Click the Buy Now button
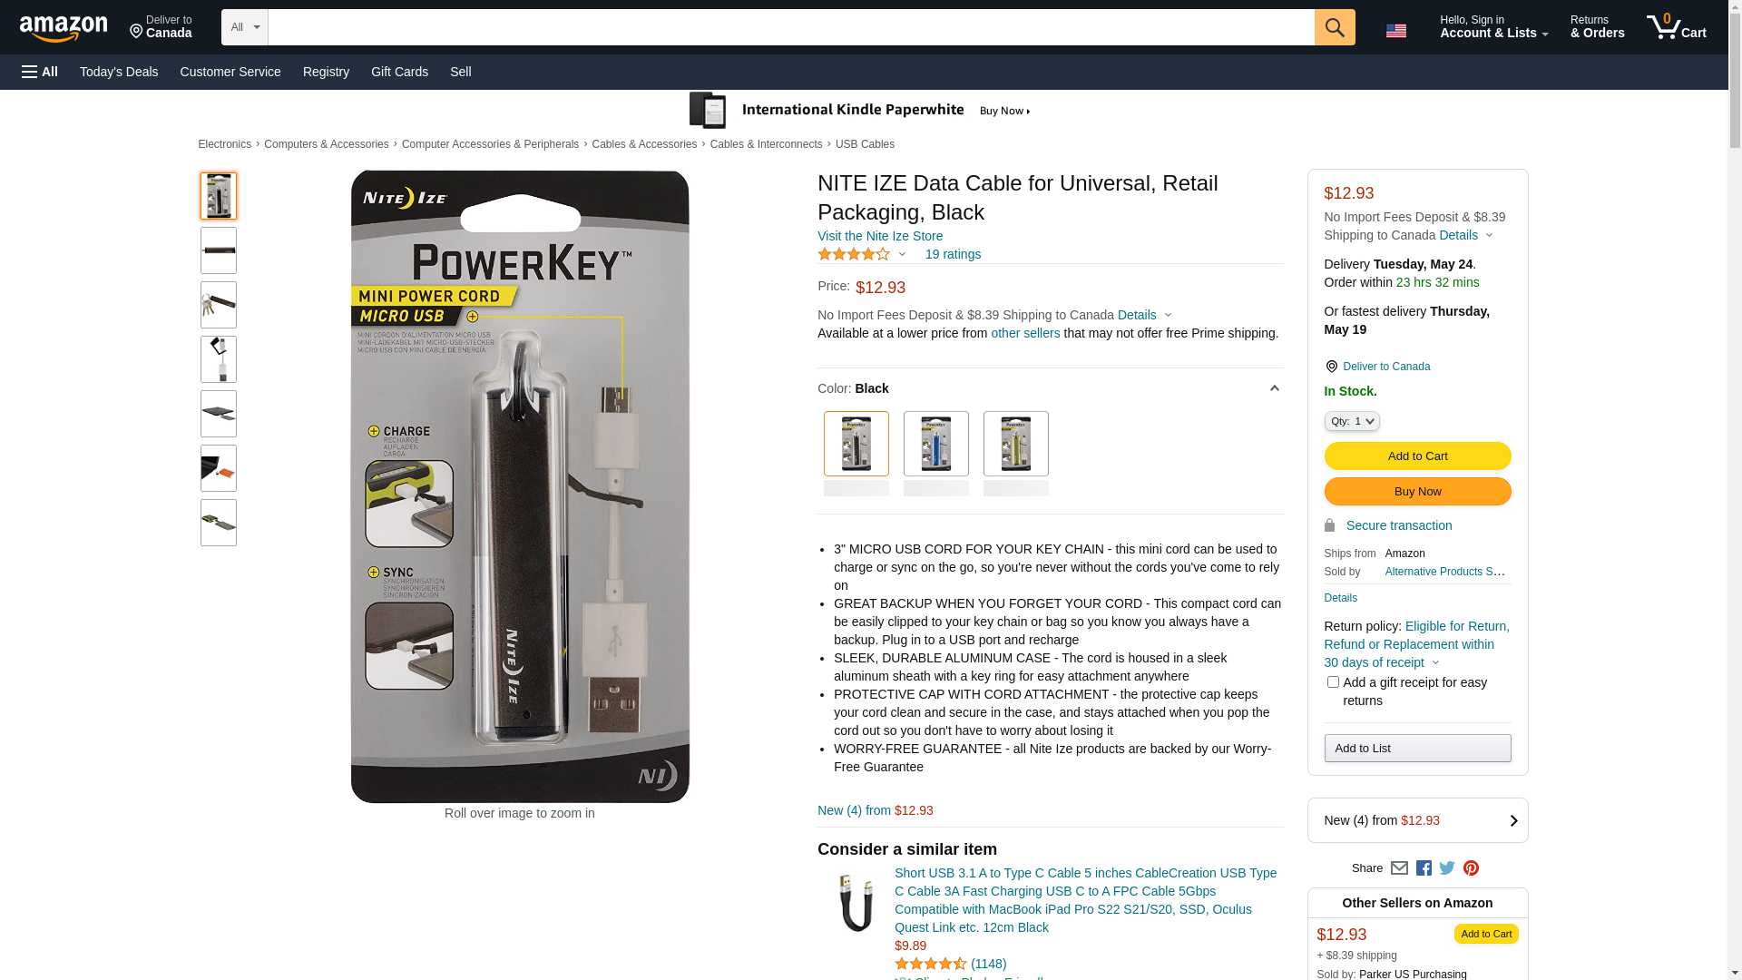This screenshot has width=1742, height=980. pos(1417,492)
